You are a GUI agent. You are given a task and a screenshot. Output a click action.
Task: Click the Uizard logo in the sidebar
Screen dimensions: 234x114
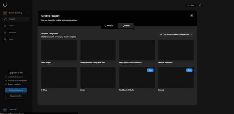(5, 5)
